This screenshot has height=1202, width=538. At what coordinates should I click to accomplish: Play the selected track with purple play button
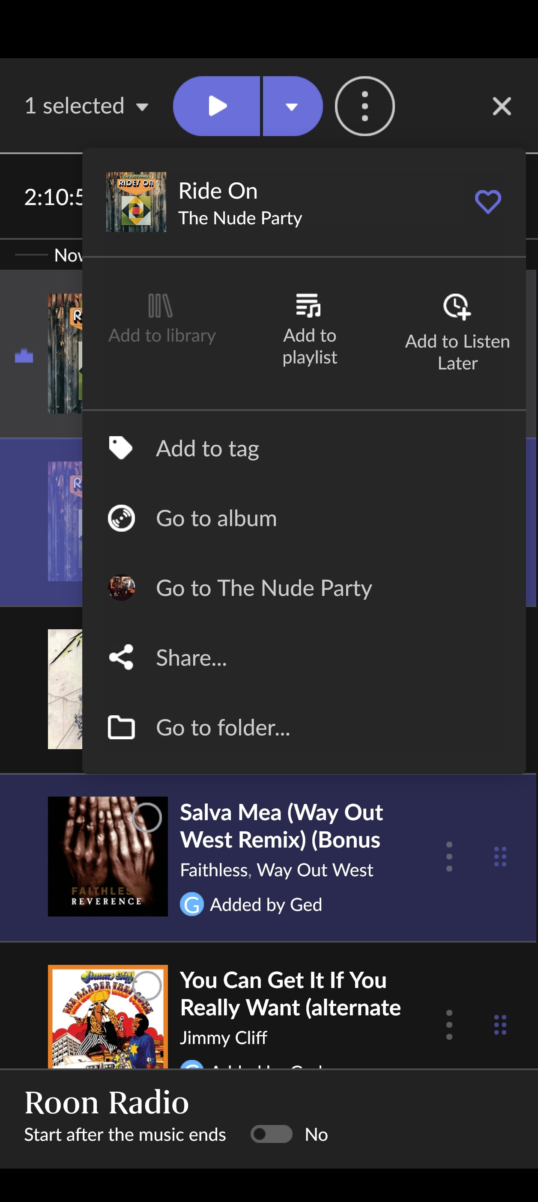[x=216, y=107]
